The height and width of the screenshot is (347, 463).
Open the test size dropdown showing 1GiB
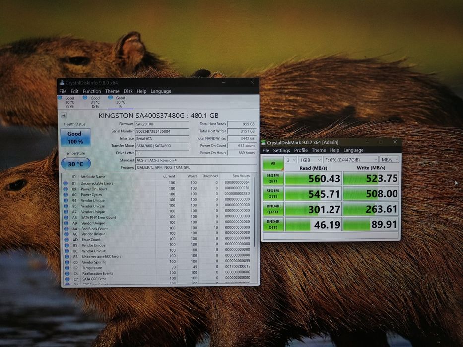[x=310, y=160]
